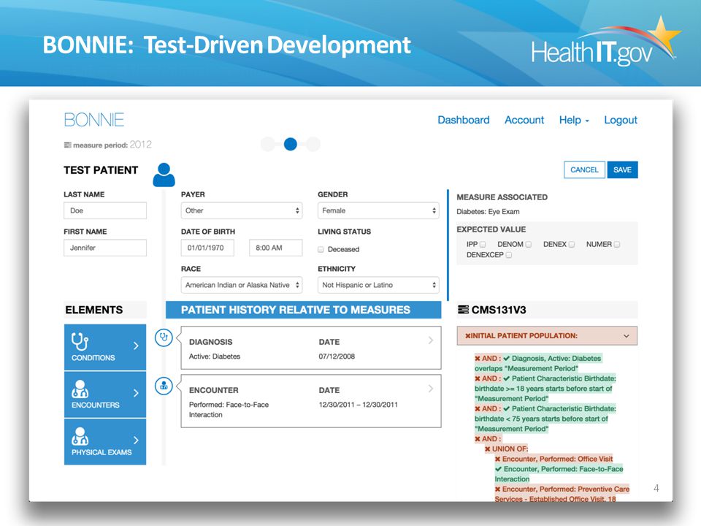
Task: Click the Diabetes: Eye Exam measure name
Action: coord(488,212)
